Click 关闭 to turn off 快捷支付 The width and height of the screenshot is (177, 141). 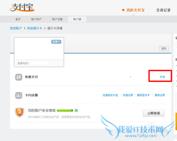click(162, 77)
